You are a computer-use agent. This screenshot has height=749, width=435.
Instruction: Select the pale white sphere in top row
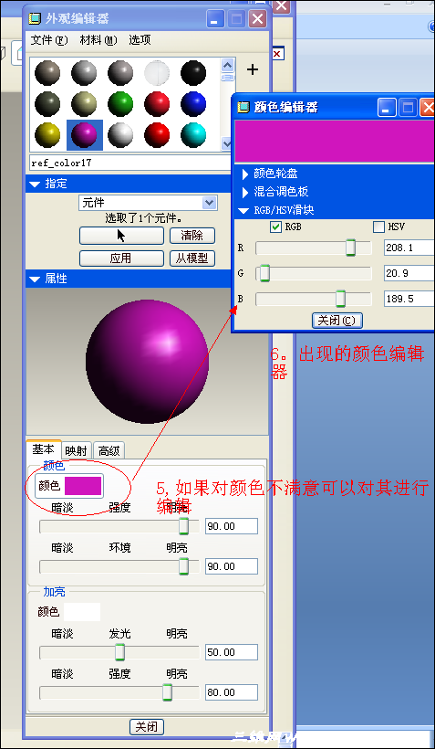click(157, 72)
